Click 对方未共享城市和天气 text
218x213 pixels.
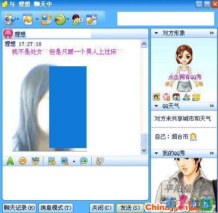pos(183,119)
